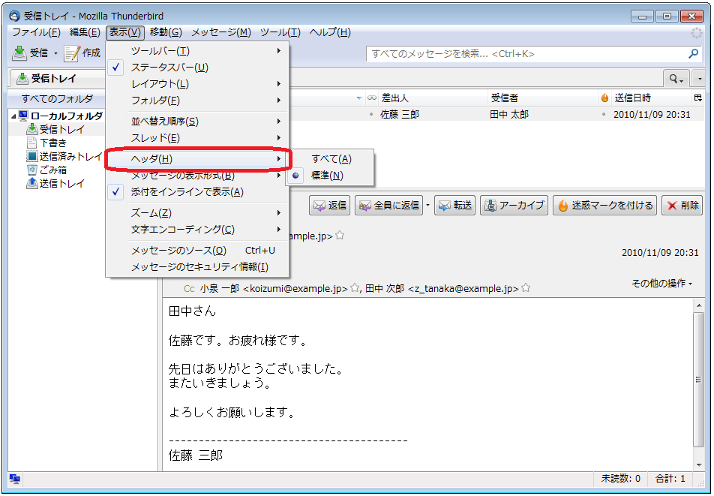Click the 合計: 1 status bar entry
This screenshot has width=714, height=496.
[x=670, y=479]
